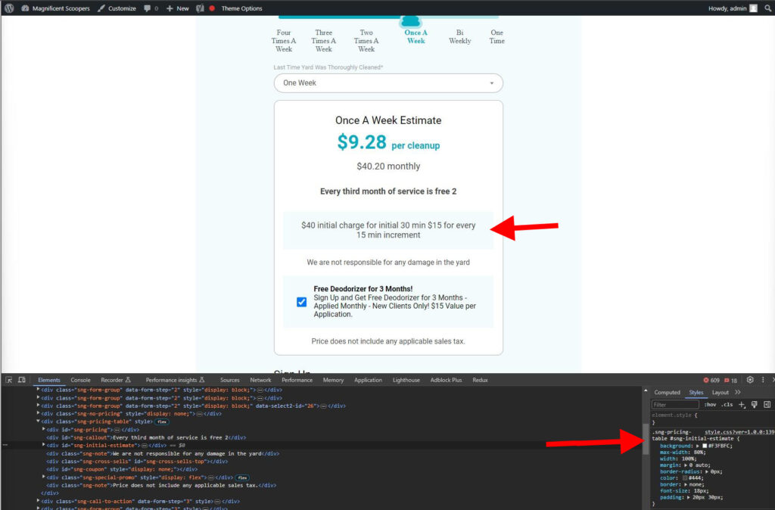Open the Last Time Yard Cleaned dropdown
The width and height of the screenshot is (775, 510).
click(387, 83)
